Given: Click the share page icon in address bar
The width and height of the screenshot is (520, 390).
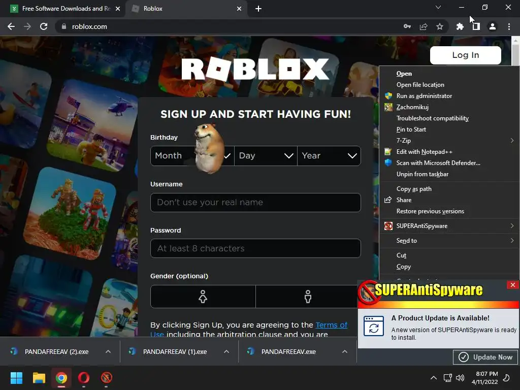Looking at the screenshot, I should [x=424, y=26].
